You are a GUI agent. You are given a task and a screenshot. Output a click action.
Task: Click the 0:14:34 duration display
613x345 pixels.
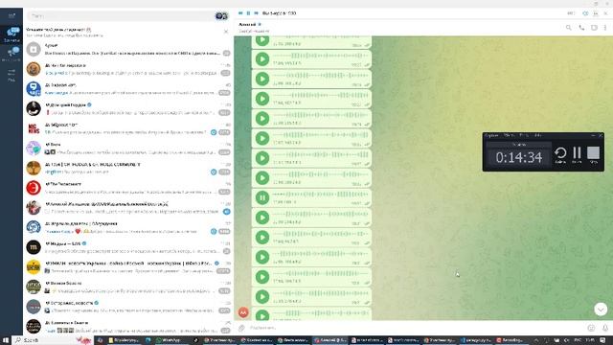point(519,157)
